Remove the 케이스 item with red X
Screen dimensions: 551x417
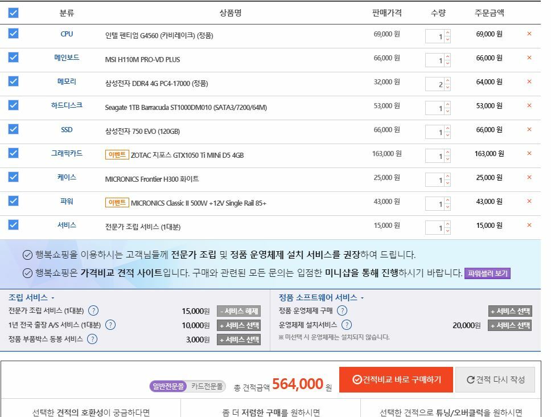pyautogui.click(x=529, y=177)
